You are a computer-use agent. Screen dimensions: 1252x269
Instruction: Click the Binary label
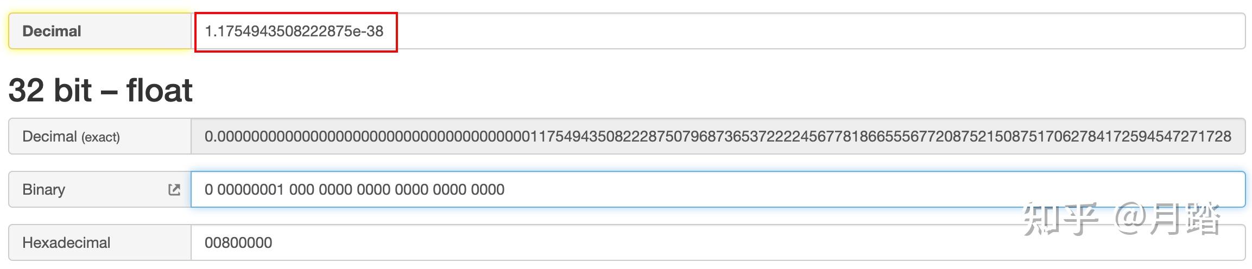pos(43,189)
